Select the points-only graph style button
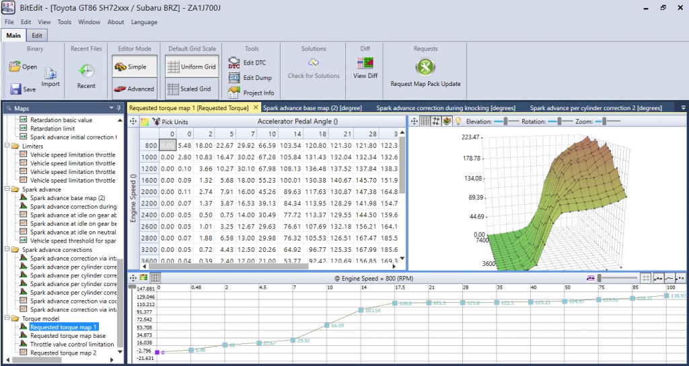The width and height of the screenshot is (689, 366). point(680,278)
